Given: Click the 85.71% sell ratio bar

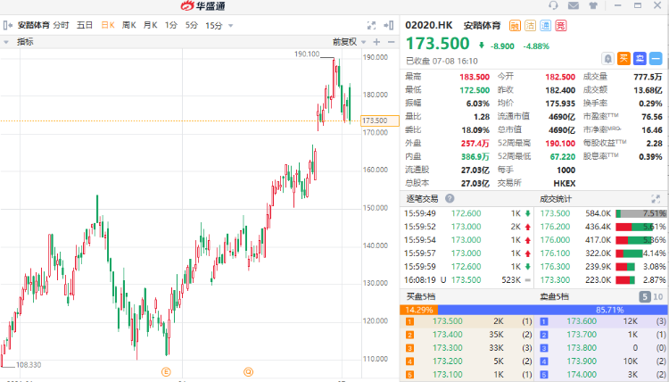Looking at the screenshot, I should pyautogui.click(x=553, y=310).
